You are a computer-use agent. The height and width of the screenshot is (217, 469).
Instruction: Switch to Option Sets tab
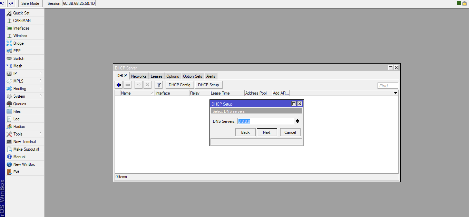(x=193, y=76)
